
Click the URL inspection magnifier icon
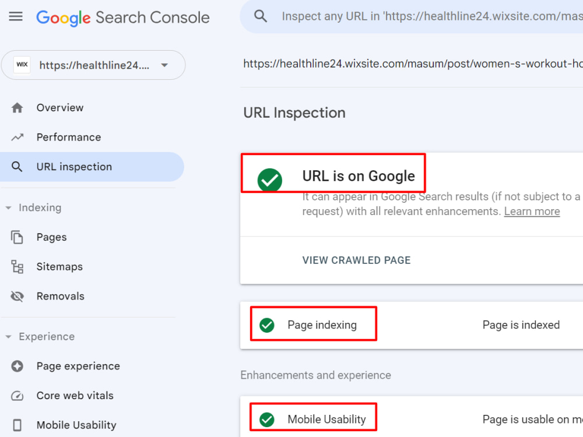pos(17,166)
